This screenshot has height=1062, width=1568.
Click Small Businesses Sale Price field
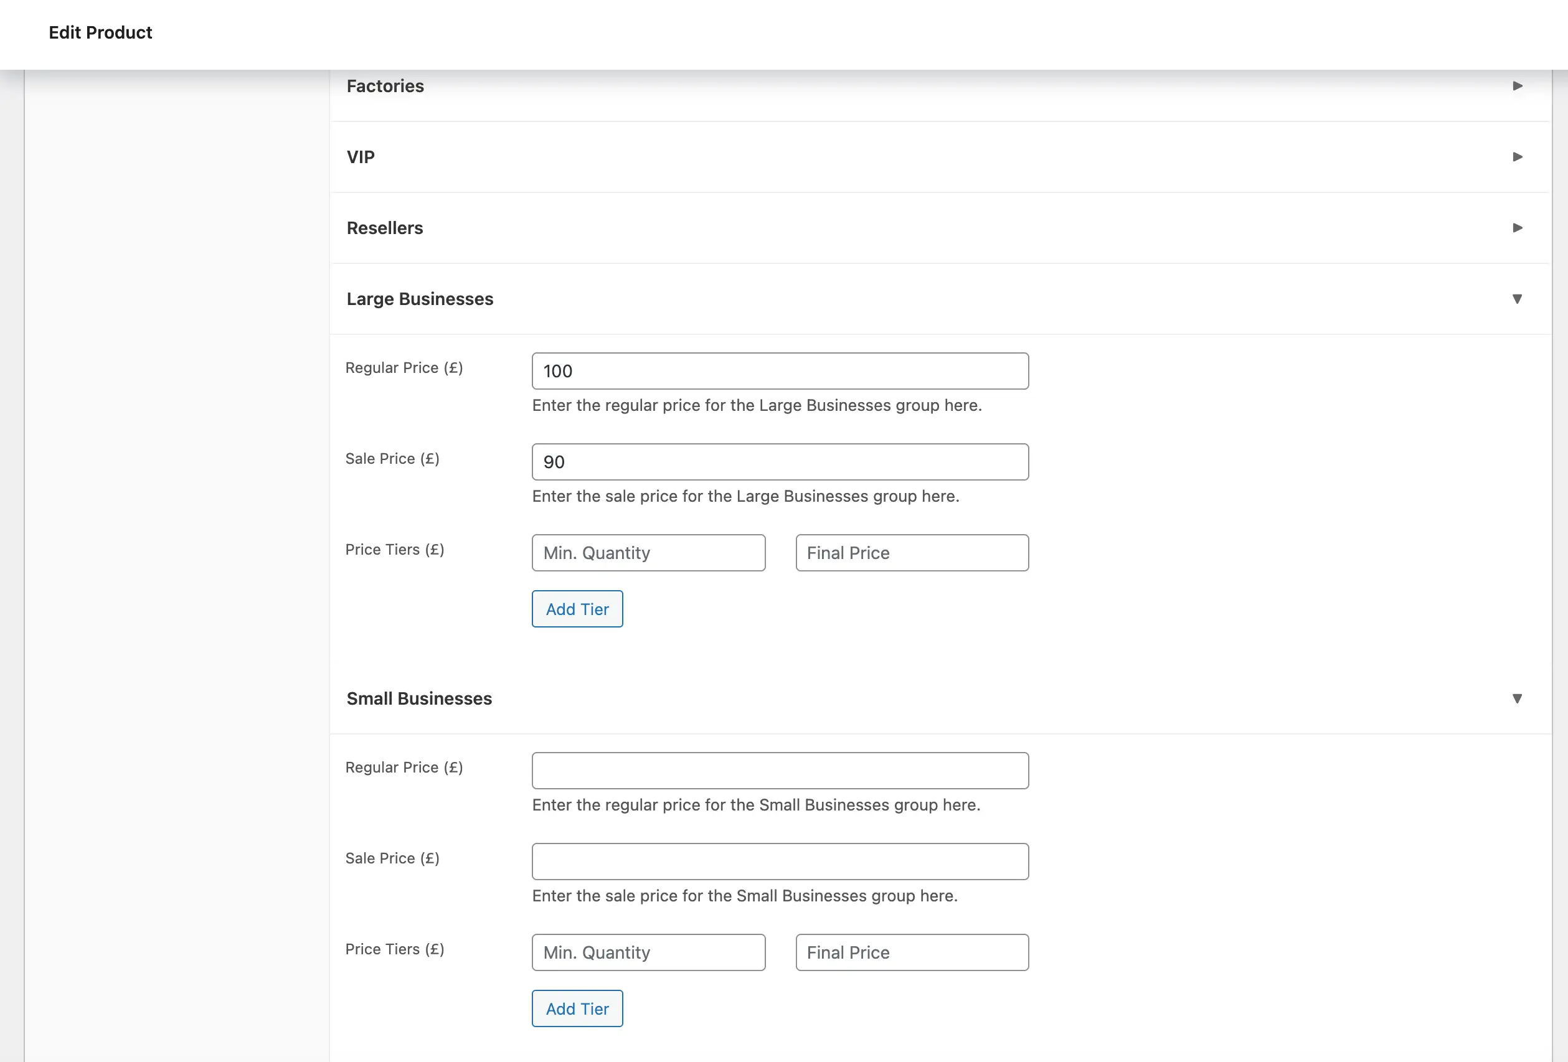(x=780, y=862)
